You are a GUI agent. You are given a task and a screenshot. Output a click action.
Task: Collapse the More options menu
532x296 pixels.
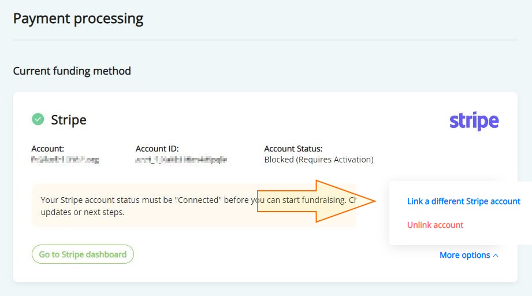point(469,255)
